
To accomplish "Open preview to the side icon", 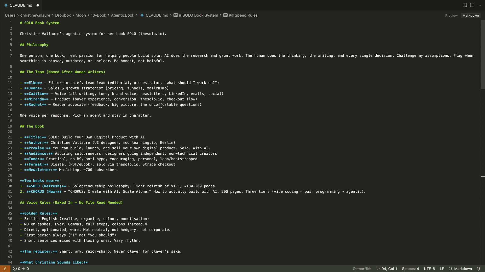I will 465,5.
